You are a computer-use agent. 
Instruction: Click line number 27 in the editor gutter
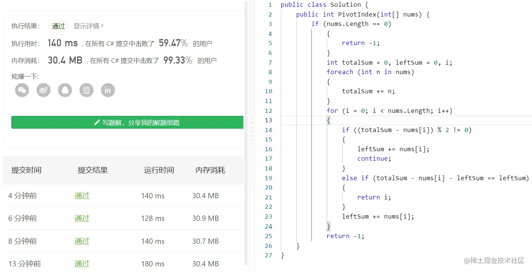[x=268, y=255]
